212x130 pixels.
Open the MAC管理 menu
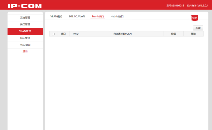[25, 45]
